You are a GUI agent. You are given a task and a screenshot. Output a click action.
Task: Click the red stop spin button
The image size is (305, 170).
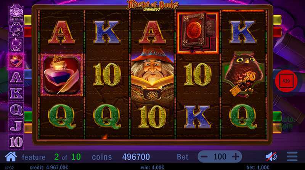click(x=286, y=81)
